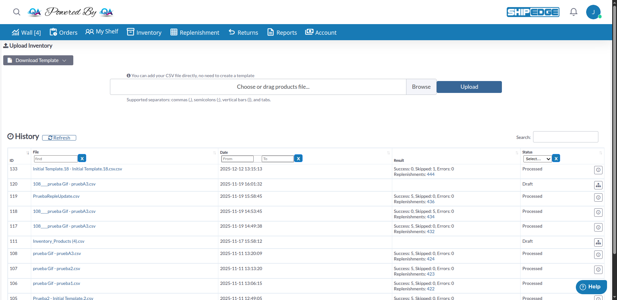Open the Status Select dropdown
Image resolution: width=617 pixels, height=300 pixels.
(537, 159)
